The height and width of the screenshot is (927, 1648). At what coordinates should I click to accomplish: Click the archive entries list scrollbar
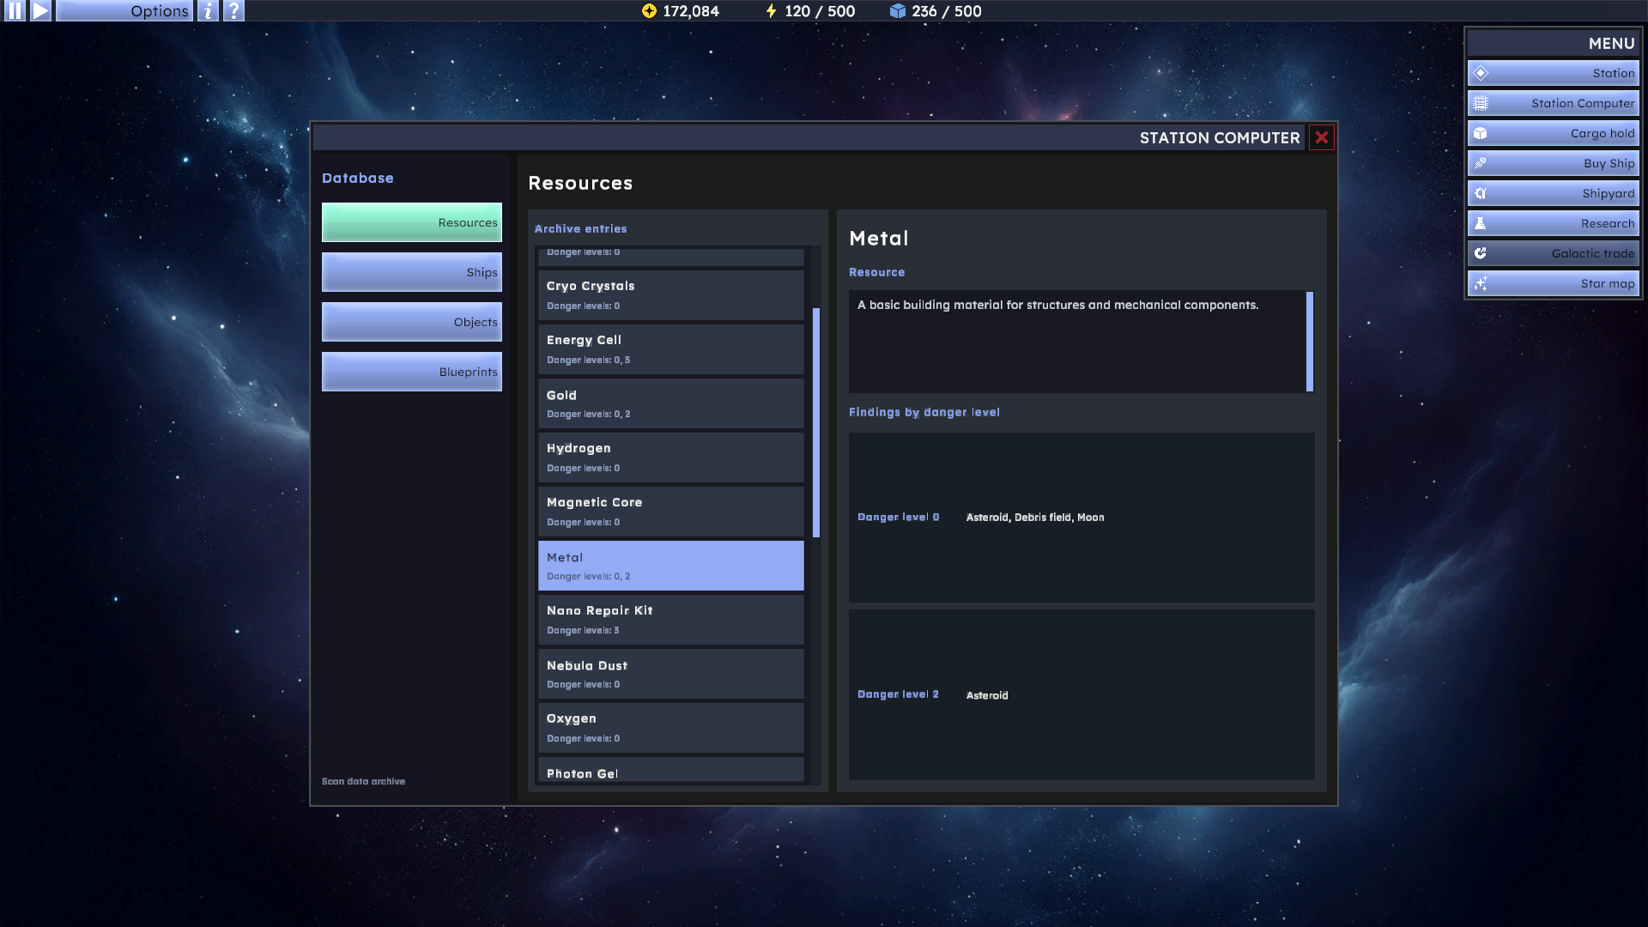coord(816,422)
